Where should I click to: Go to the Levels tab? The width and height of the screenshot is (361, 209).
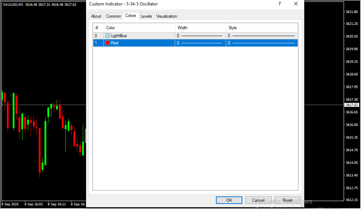(x=146, y=16)
